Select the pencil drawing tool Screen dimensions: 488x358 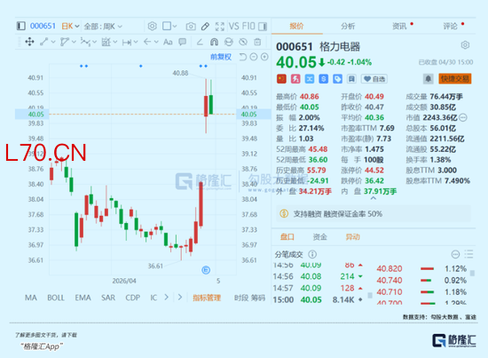[205, 27]
